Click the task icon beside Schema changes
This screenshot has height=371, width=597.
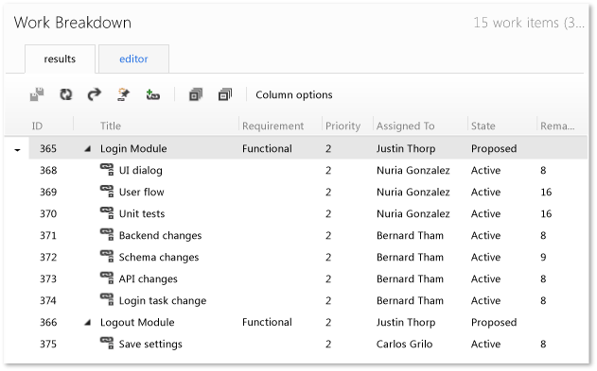click(107, 256)
